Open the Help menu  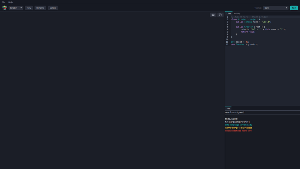tap(11, 2)
